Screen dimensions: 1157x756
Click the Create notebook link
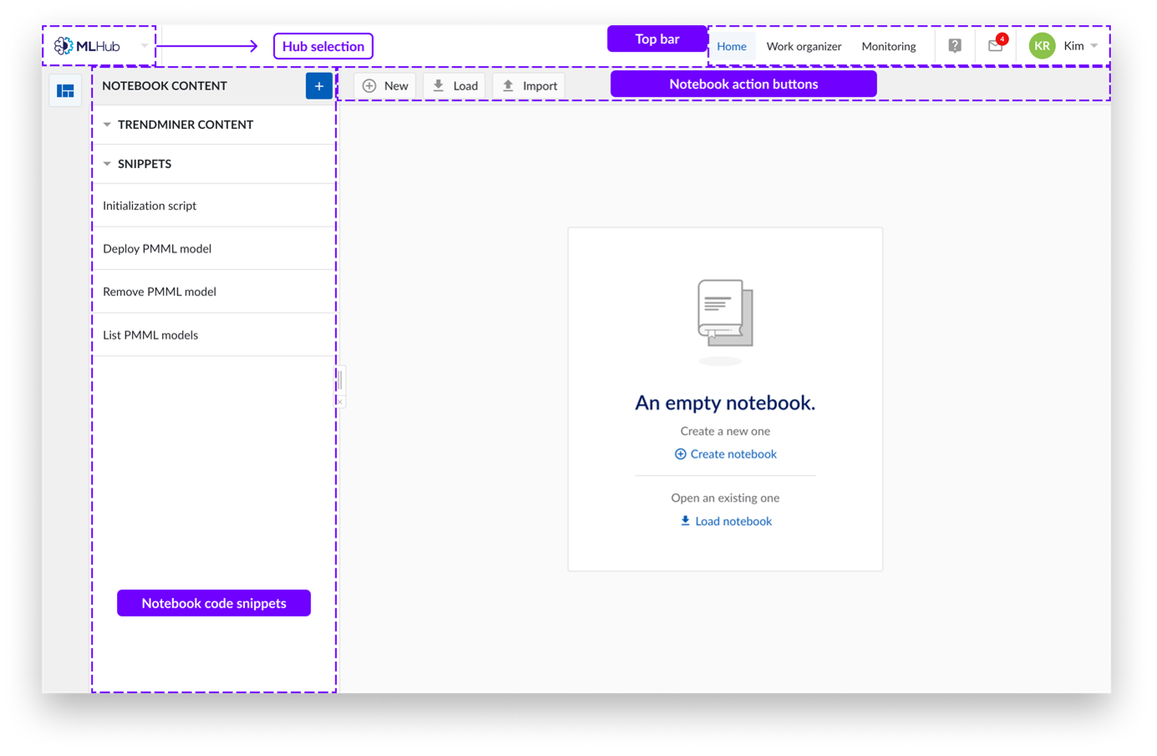click(726, 454)
